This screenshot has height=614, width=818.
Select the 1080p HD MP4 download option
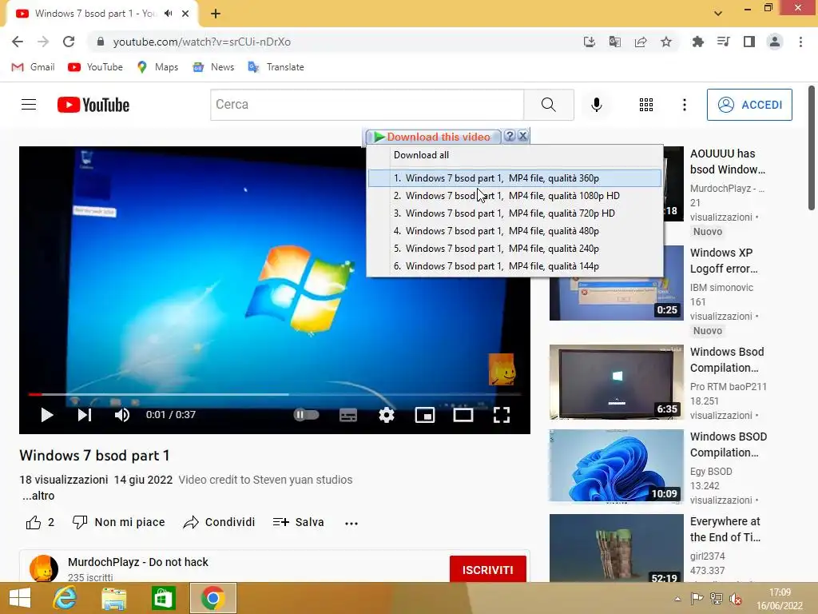tap(514, 196)
